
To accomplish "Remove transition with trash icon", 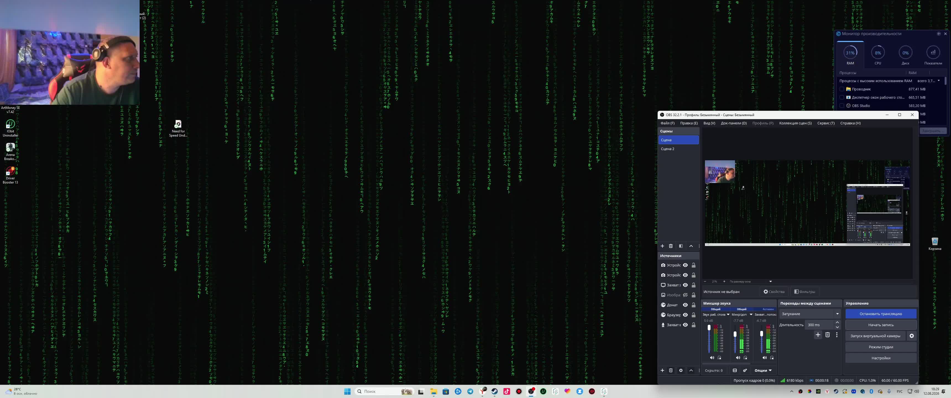I will (827, 334).
